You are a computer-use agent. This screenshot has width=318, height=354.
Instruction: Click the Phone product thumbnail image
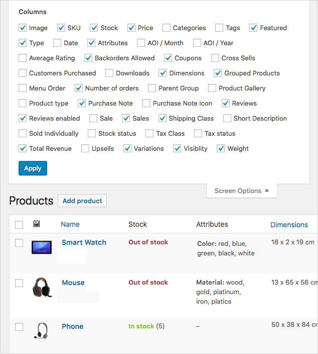[41, 330]
